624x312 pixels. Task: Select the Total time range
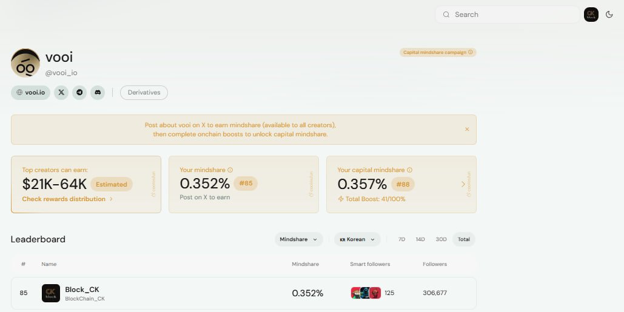[x=464, y=240]
